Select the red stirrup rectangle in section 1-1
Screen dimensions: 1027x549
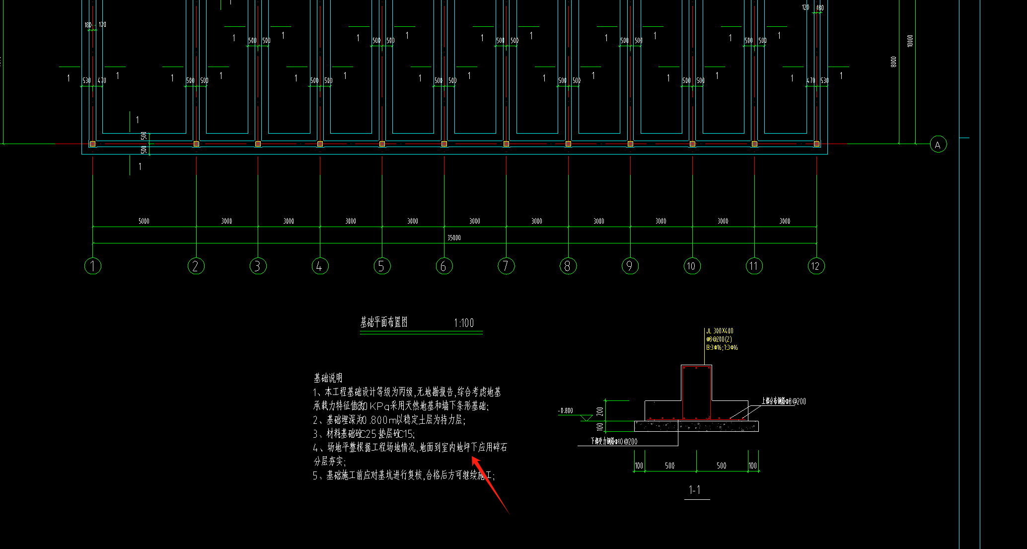click(696, 393)
